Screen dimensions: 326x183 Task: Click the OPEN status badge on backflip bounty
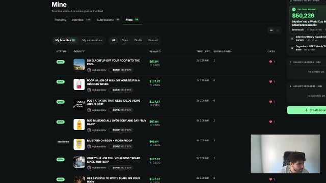click(x=61, y=62)
